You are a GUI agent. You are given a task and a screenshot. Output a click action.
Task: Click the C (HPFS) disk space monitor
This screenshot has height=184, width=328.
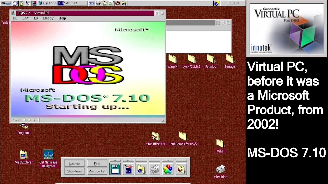(63, 3)
